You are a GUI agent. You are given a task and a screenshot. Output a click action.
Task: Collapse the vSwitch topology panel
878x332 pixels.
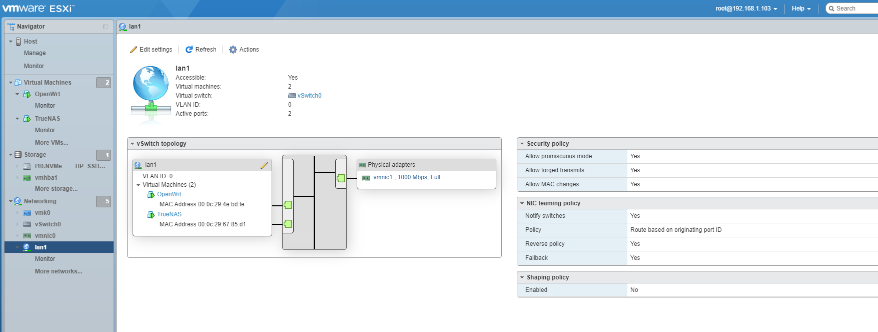[x=133, y=144]
